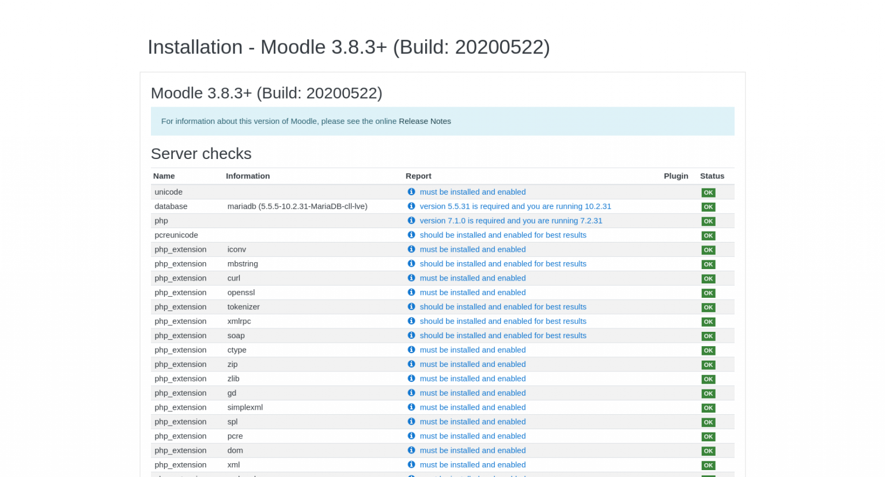
Task: Click the soap should be installed link
Action: click(503, 335)
